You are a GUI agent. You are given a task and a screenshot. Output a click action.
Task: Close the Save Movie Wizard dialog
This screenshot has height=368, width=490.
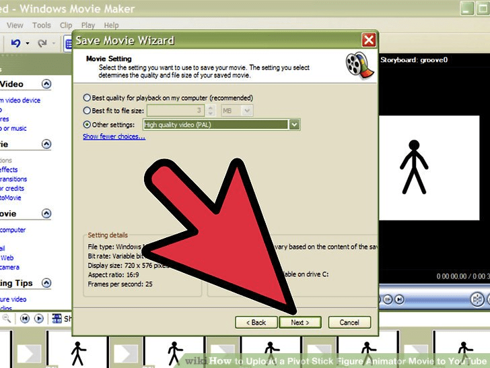369,40
